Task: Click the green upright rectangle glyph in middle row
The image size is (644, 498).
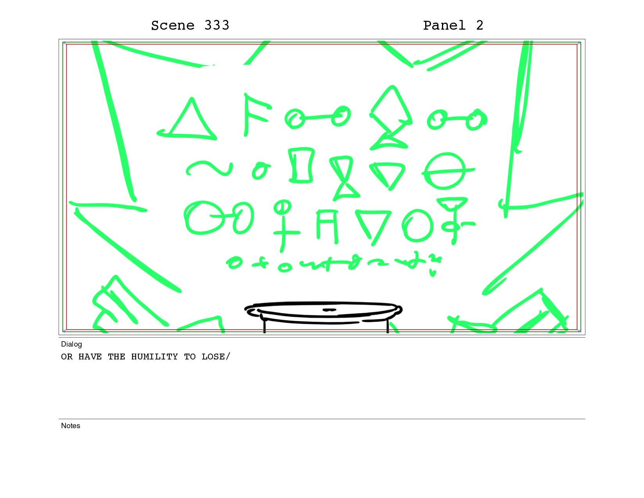Action: [x=301, y=165]
